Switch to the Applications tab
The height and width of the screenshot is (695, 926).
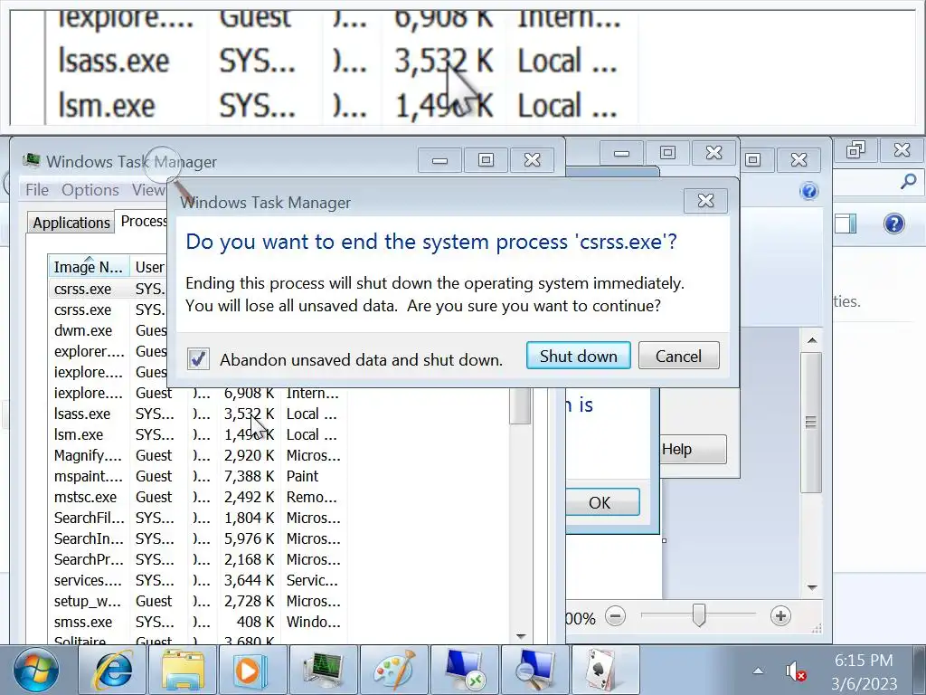pyautogui.click(x=71, y=223)
